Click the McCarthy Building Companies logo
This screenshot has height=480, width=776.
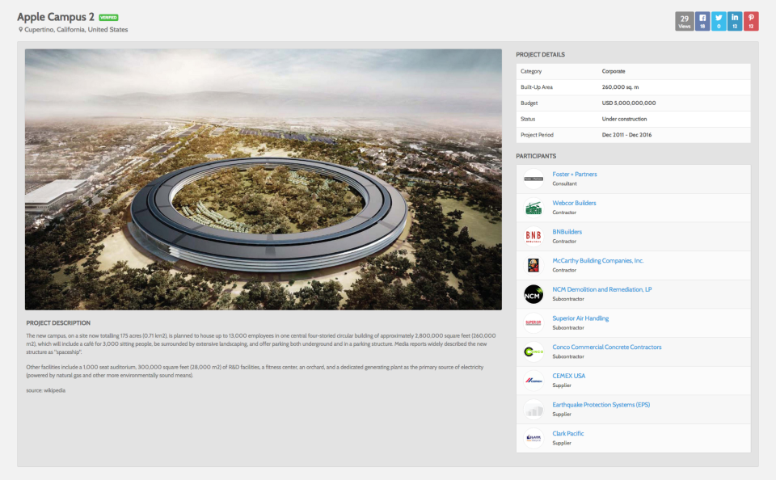coord(533,265)
